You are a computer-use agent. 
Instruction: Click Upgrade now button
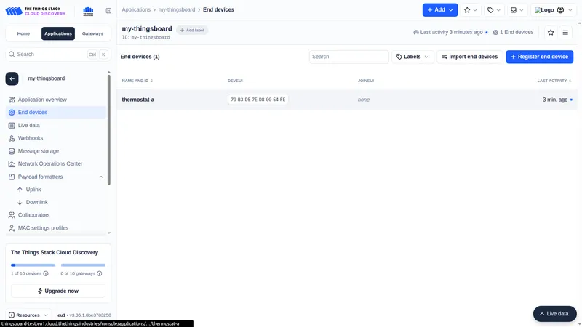coord(58,291)
